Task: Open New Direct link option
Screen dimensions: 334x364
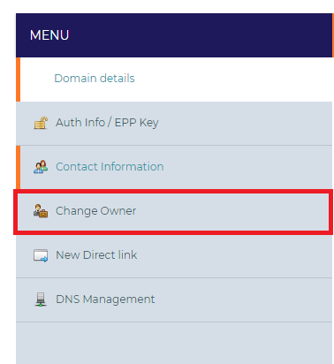Action: point(174,255)
